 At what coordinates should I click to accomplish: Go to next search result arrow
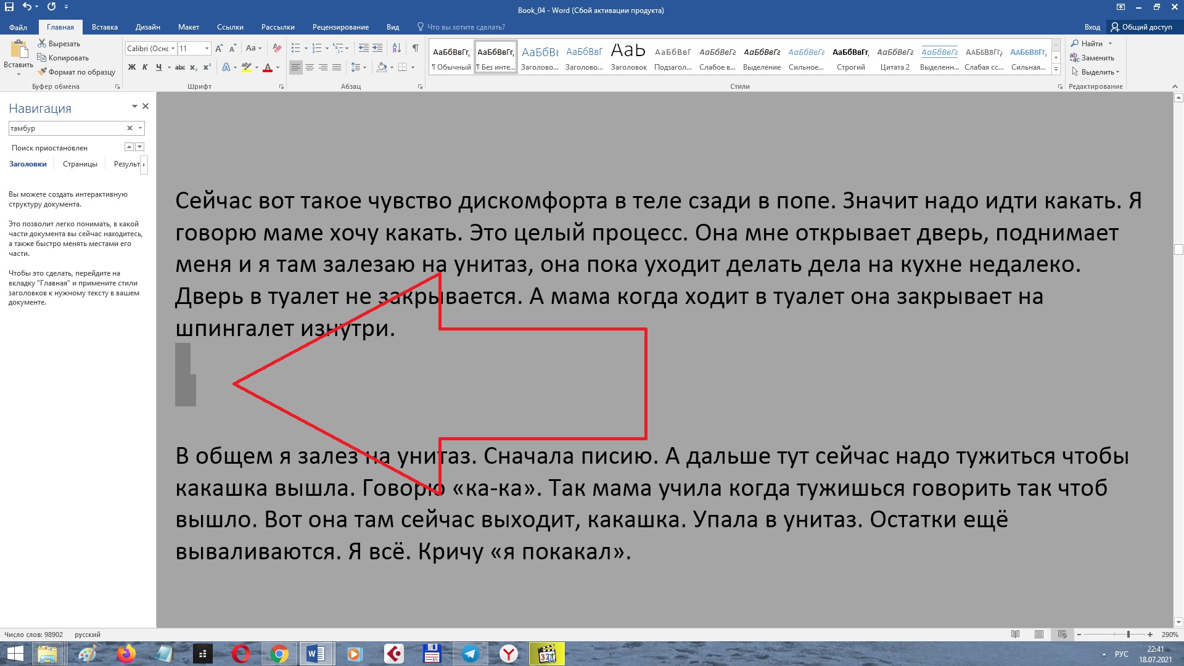pyautogui.click(x=140, y=147)
